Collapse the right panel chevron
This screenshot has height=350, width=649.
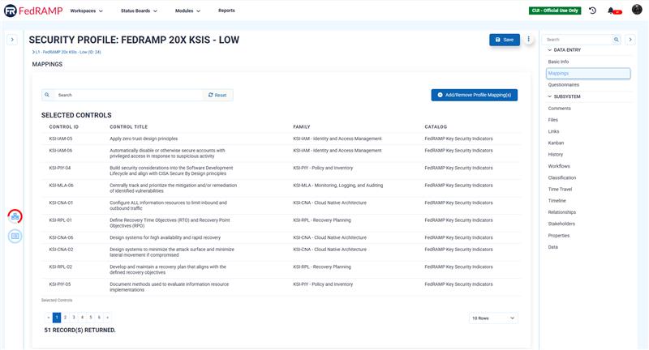pyautogui.click(x=630, y=40)
